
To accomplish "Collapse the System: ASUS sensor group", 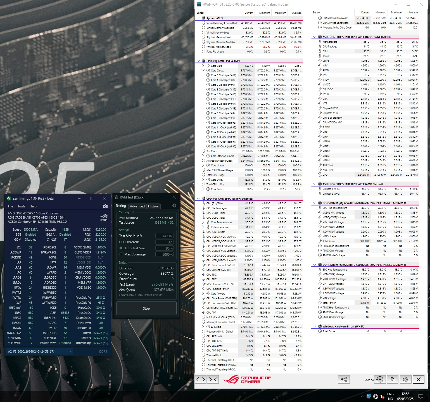I will pos(198,18).
